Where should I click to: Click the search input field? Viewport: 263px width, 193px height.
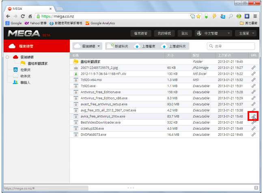click(x=231, y=46)
